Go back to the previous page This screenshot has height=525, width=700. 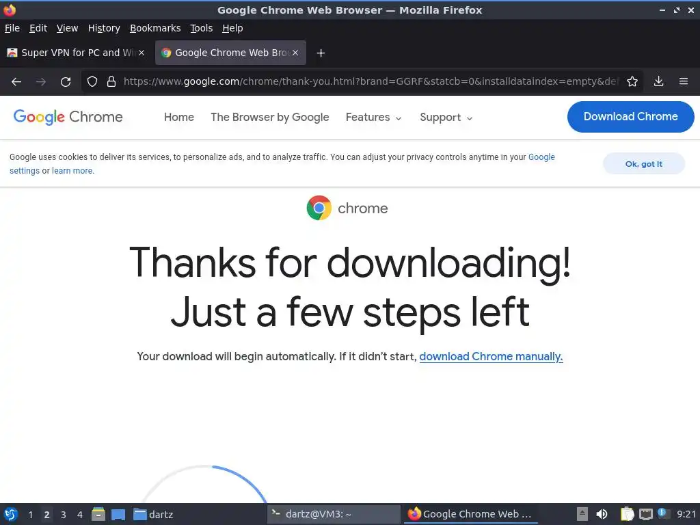click(x=16, y=82)
